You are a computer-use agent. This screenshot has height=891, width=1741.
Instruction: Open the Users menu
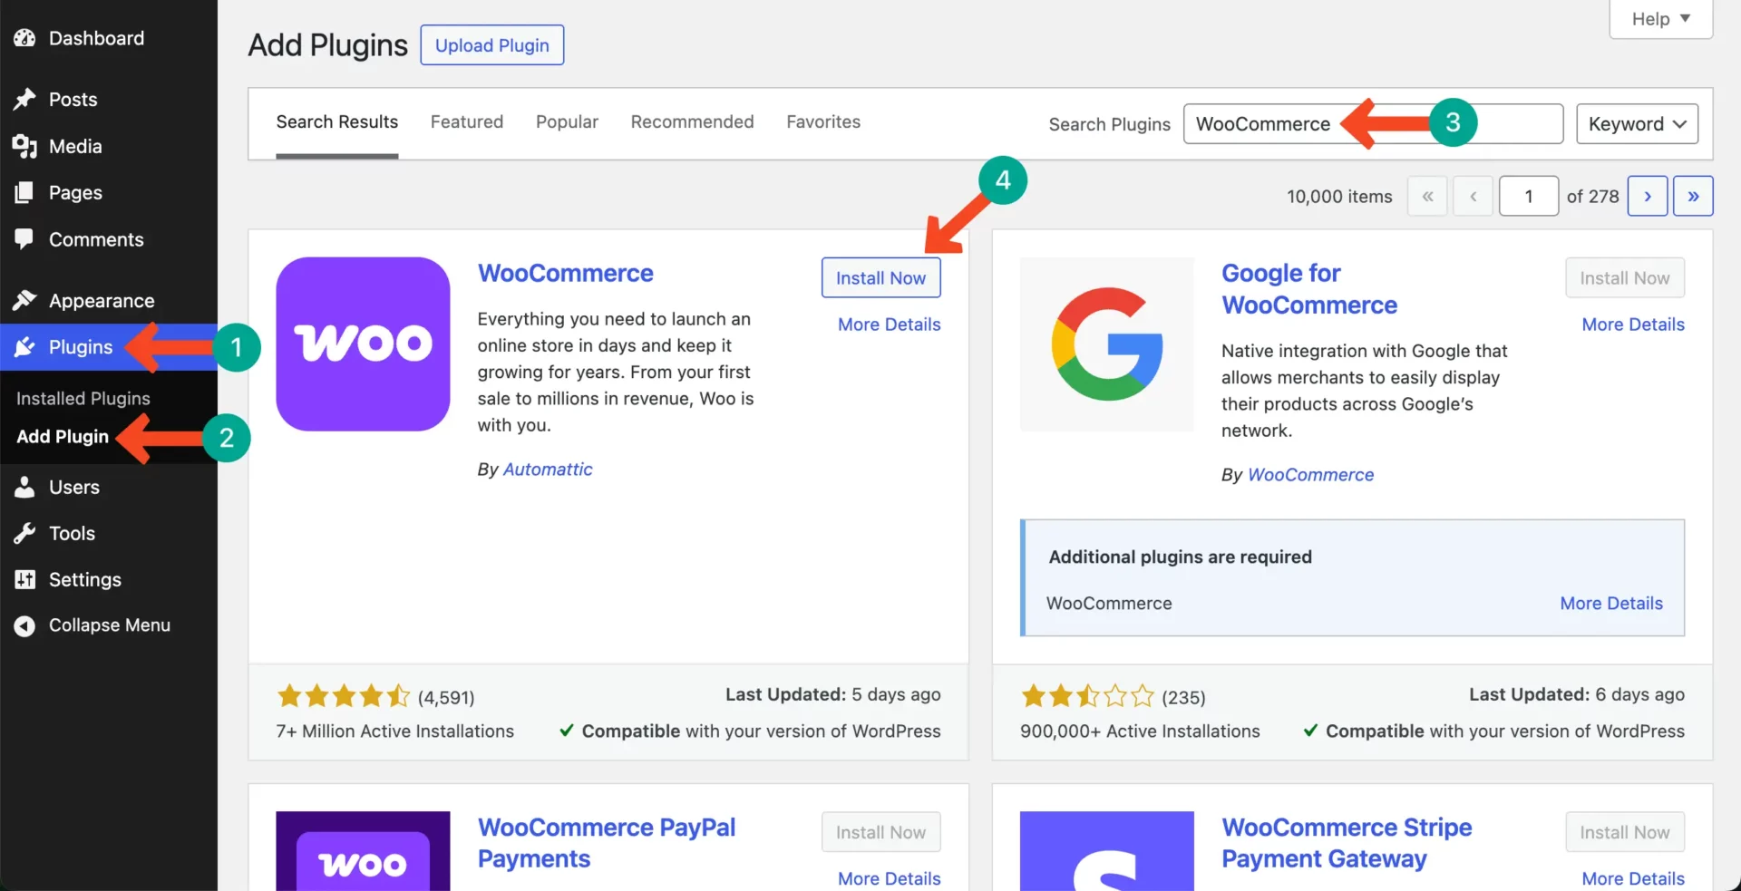pyautogui.click(x=74, y=487)
